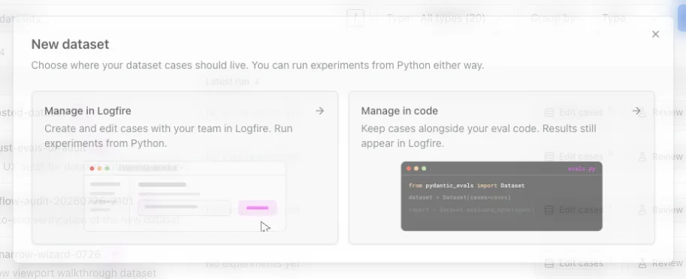Click the "evals.py" filename label
686x279 pixels.
(582, 169)
